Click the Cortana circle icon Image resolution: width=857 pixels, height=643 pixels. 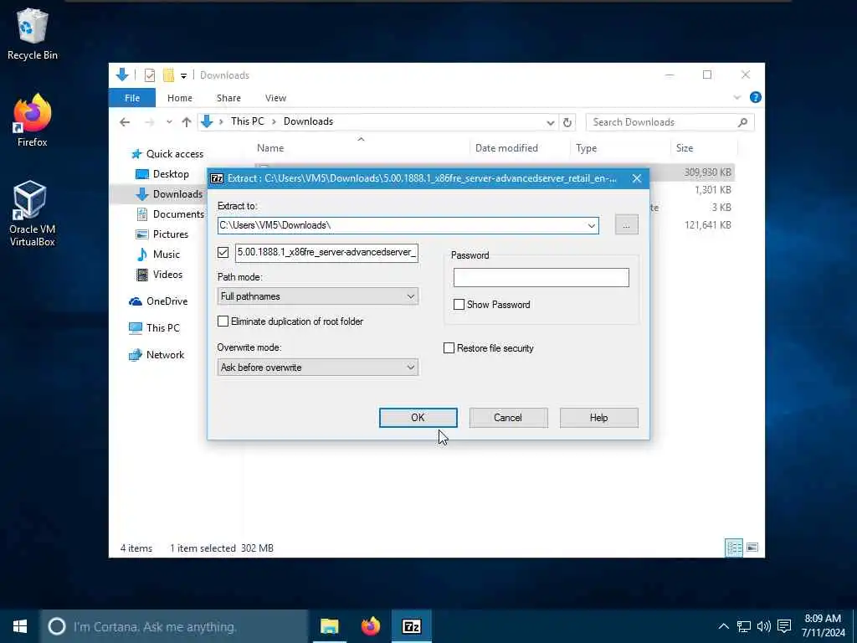click(x=56, y=626)
